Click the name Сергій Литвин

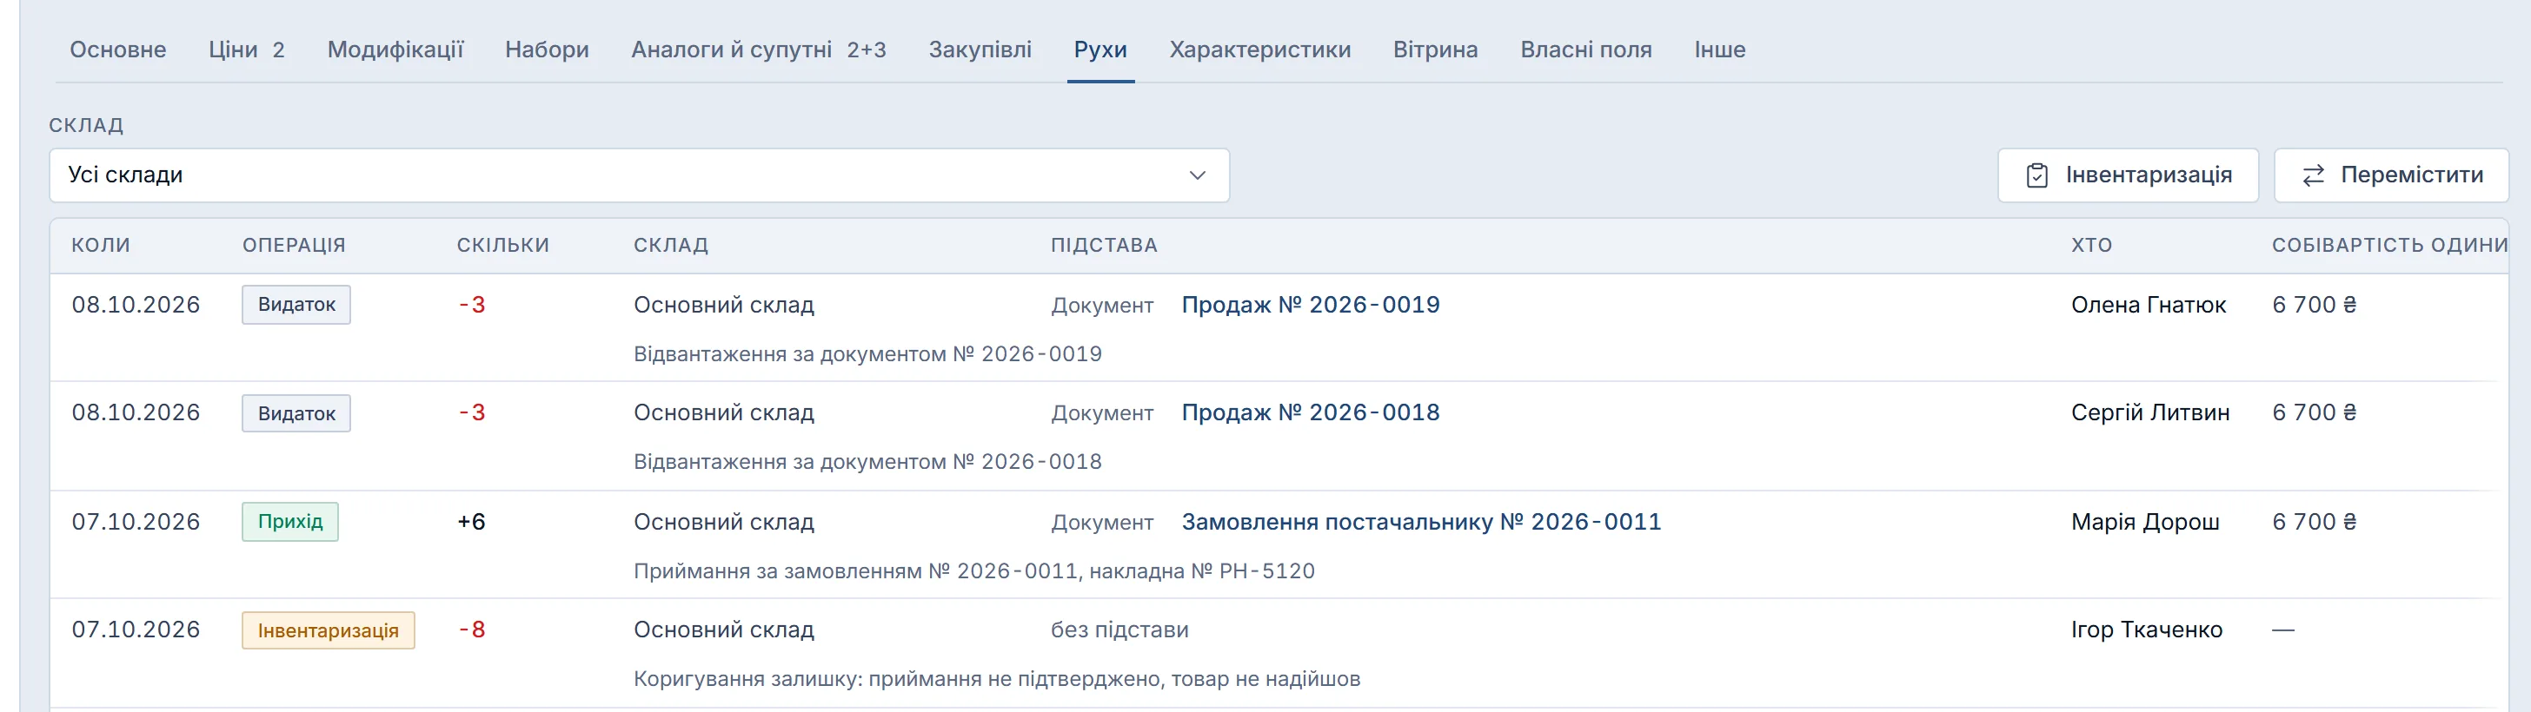click(2149, 413)
